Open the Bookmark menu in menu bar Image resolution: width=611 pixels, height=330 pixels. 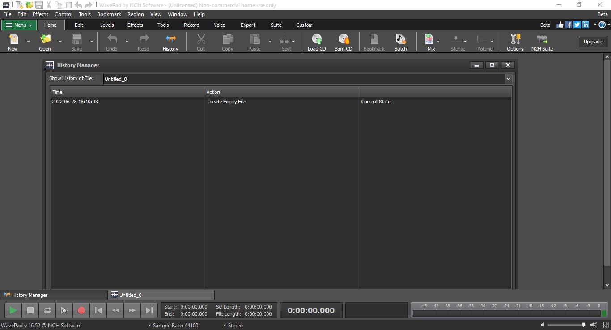point(109,14)
